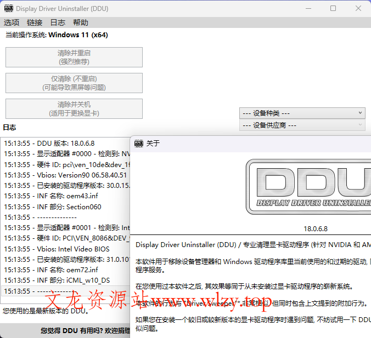The width and height of the screenshot is (371, 338).
Task: Click the DDU logo image in 关于 window
Action: 308,187
